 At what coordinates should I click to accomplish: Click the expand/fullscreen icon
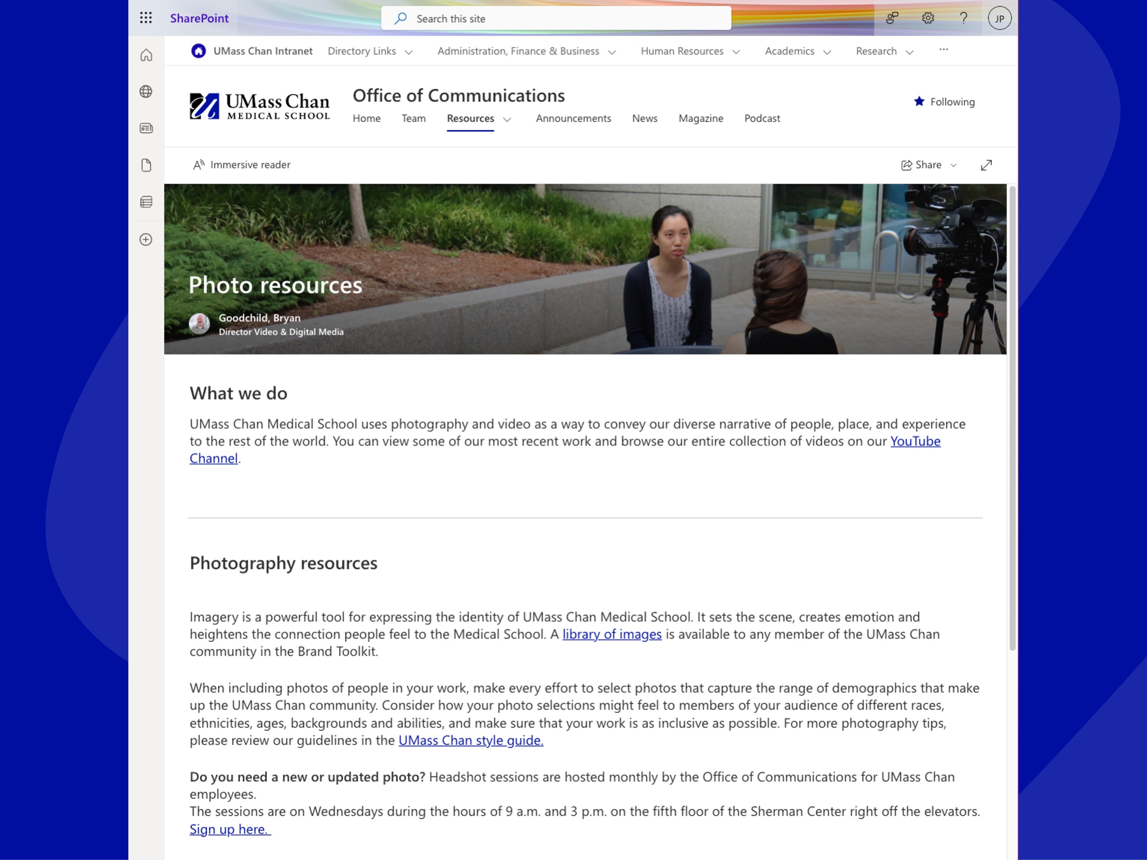986,165
